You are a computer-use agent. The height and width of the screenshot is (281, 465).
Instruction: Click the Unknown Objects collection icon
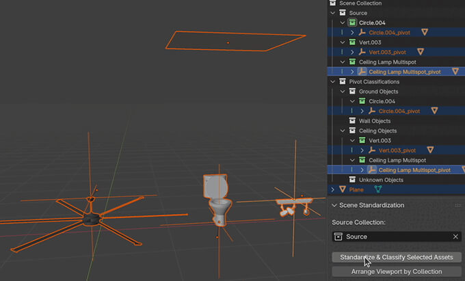pyautogui.click(x=353, y=180)
